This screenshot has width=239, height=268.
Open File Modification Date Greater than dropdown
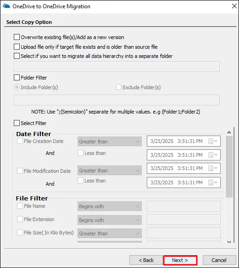coord(110,171)
